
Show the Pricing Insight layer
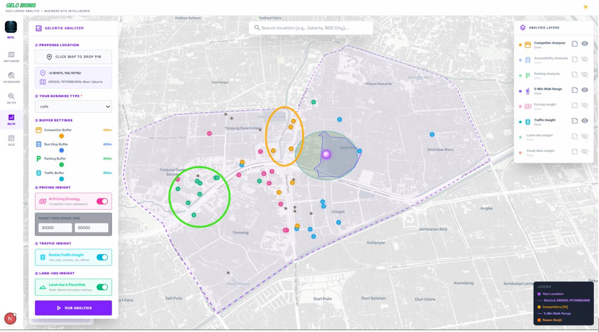pyautogui.click(x=585, y=105)
